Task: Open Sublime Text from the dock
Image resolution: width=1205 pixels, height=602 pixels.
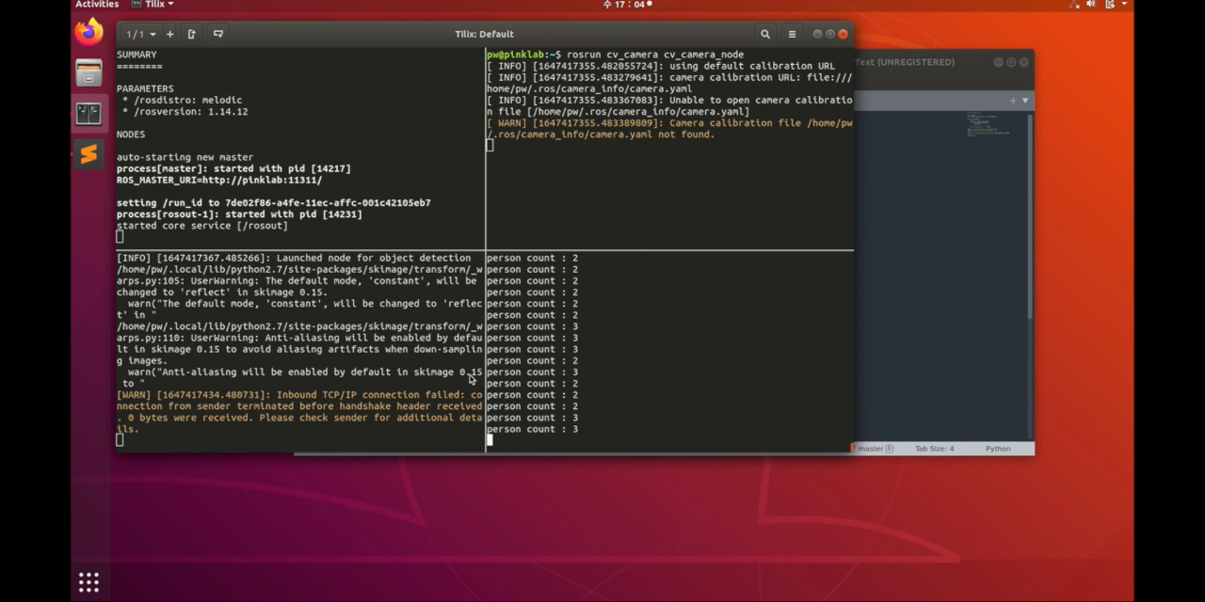Action: (88, 154)
